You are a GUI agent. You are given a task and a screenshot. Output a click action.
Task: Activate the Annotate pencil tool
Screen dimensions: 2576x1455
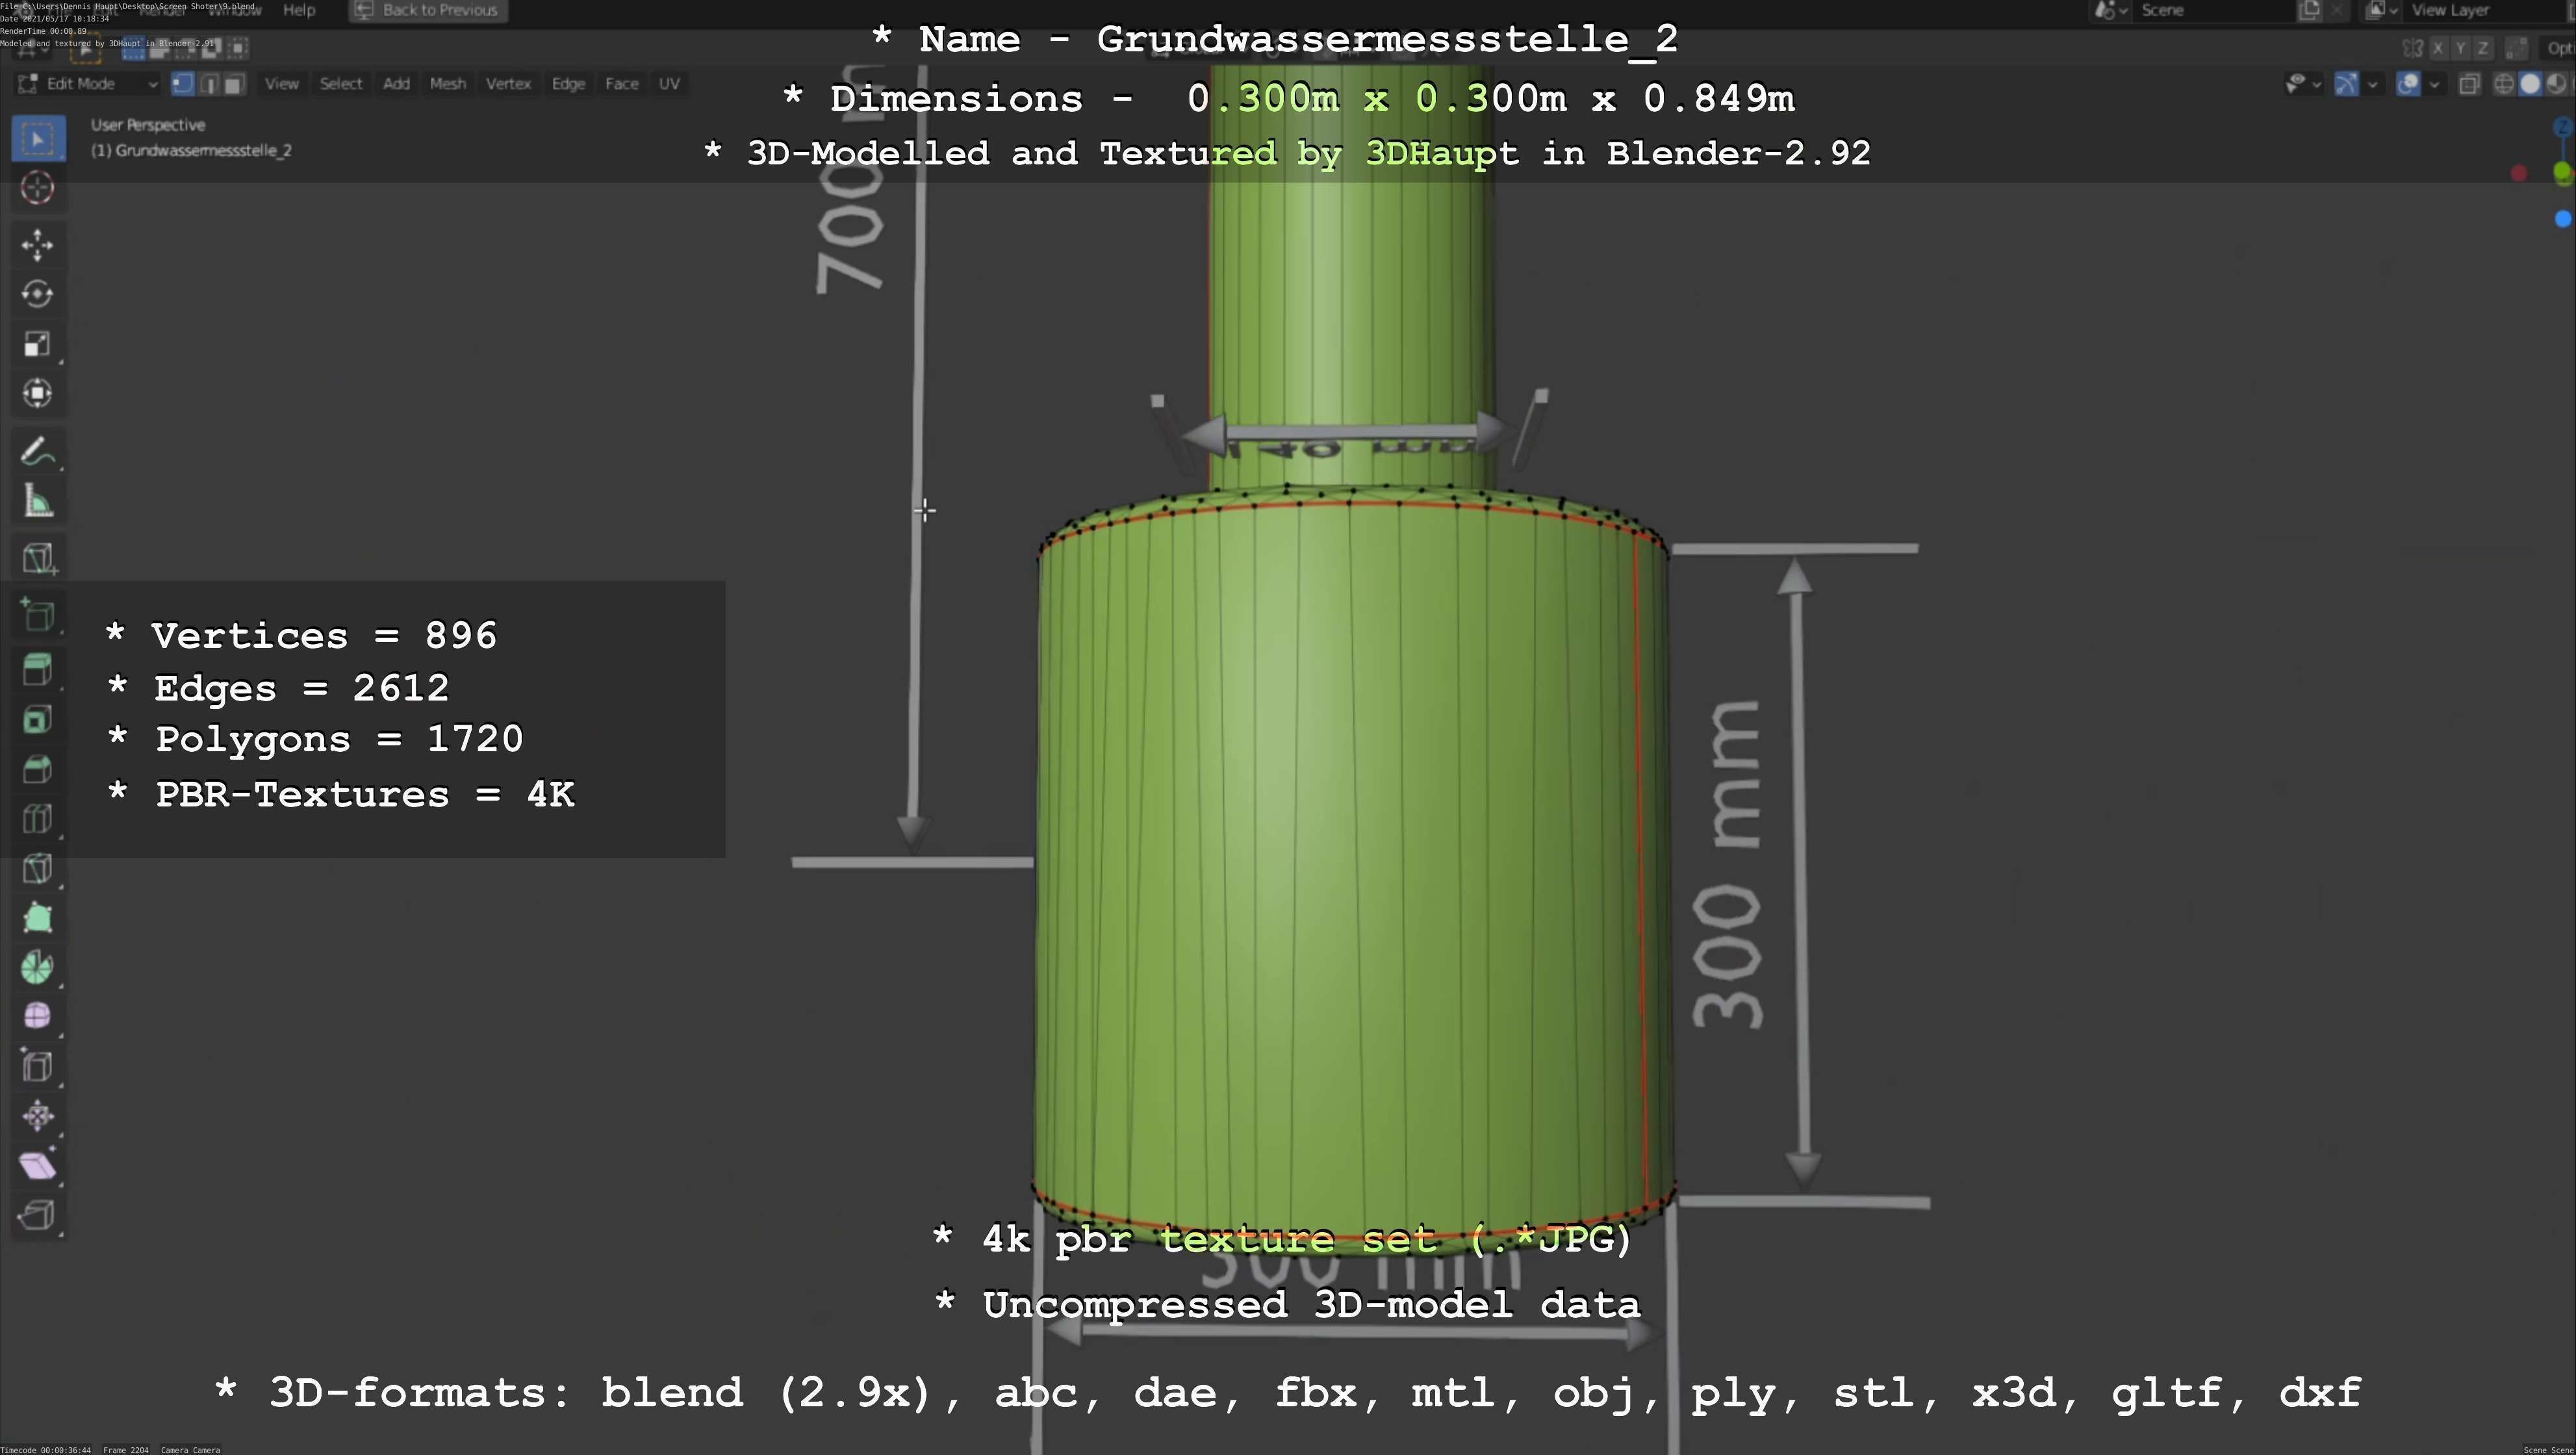[38, 452]
